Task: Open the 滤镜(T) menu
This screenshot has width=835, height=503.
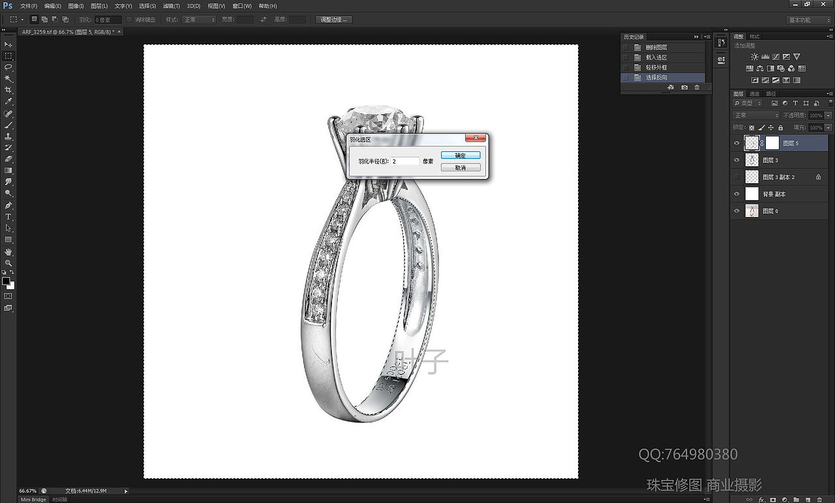Action: pyautogui.click(x=171, y=6)
